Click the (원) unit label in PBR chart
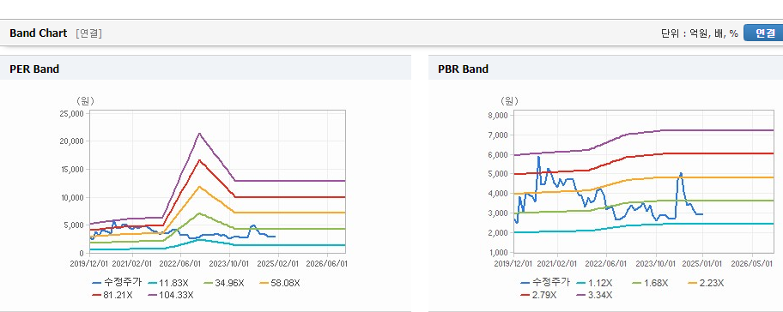Screen dimensions: 783x312 coord(510,101)
